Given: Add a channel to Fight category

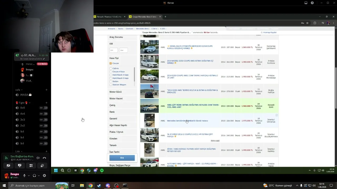Looking at the screenshot, I should tap(46, 103).
